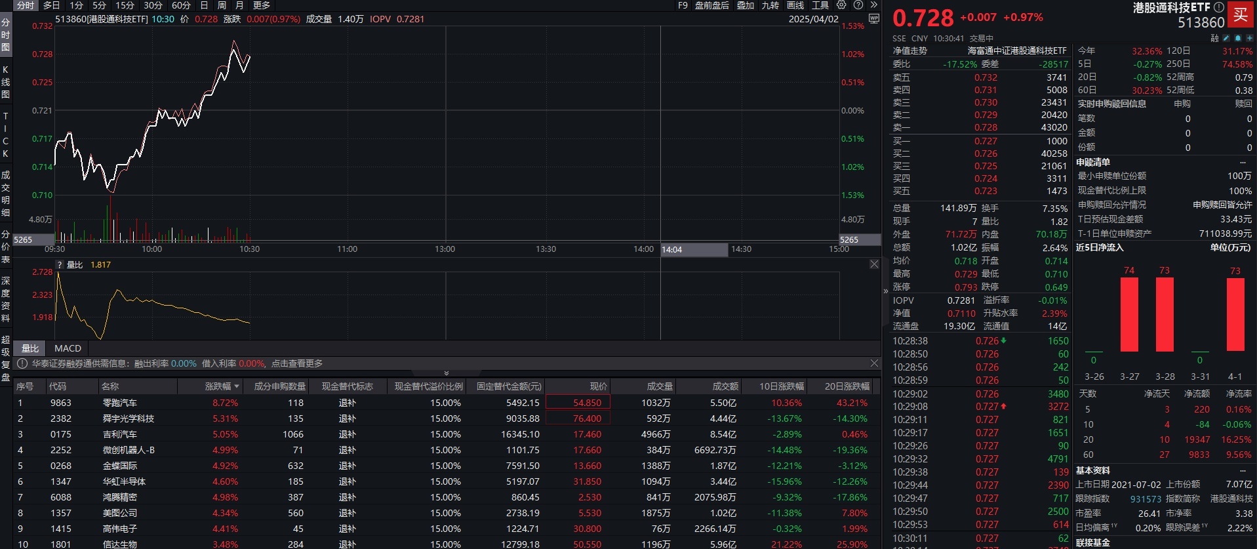Open index code 931573 link
Viewport: 1257px width, 549px height.
1145,499
